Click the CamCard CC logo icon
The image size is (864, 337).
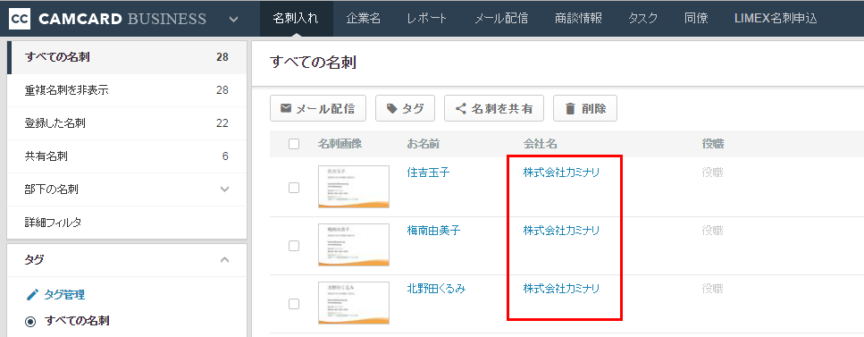20,19
